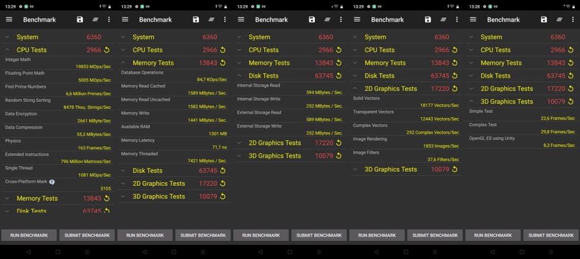Image resolution: width=580 pixels, height=259 pixels.
Task: Rerun Disk Tests on screen showing Internal Storage Read
Action: [x=339, y=76]
